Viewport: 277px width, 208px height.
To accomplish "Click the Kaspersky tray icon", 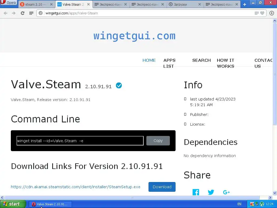I will point(252,204).
